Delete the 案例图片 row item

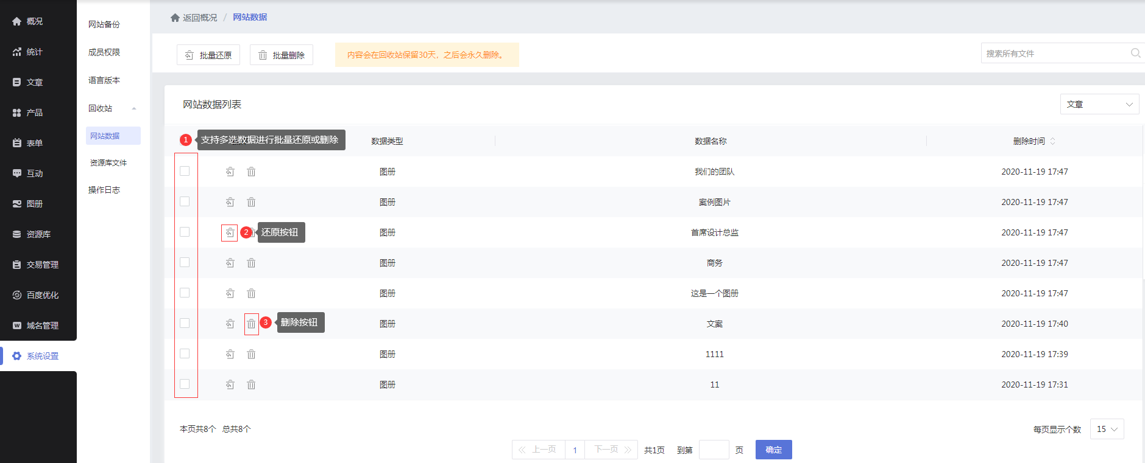[x=251, y=202]
